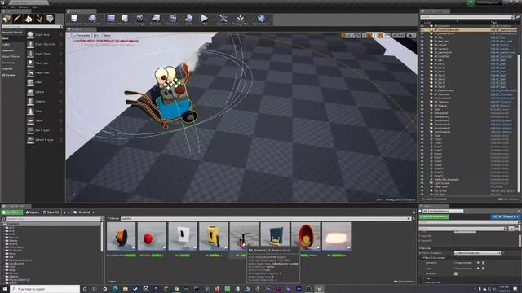Open the Windows Start menu
The height and width of the screenshot is (293, 522).
point(5,289)
